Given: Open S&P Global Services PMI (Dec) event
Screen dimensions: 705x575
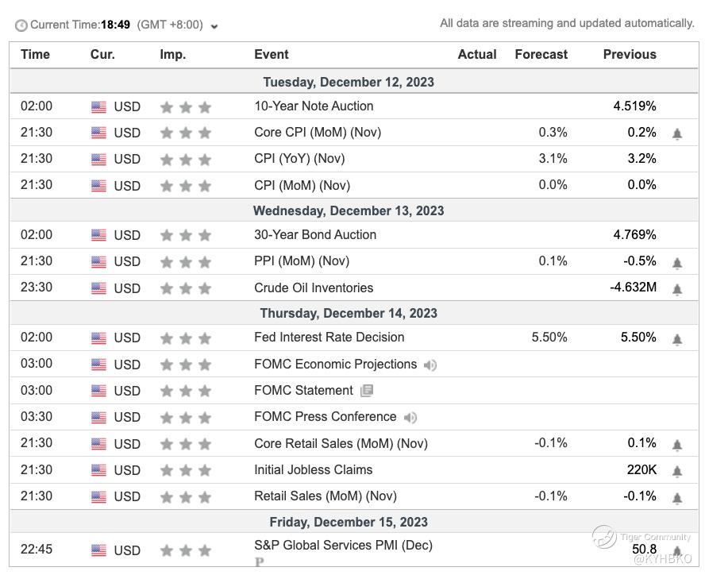Looking at the screenshot, I should click(x=343, y=546).
